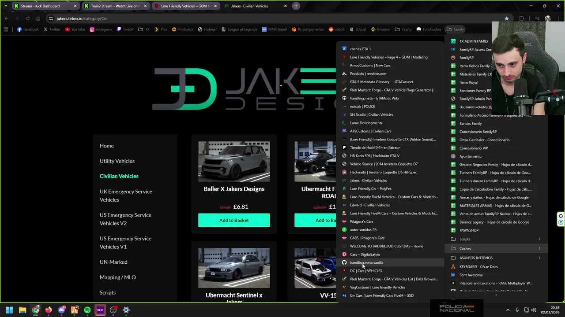565x317 pixels.
Task: View Ubermacht Sentinel vehicle thumbnail
Action: [234, 268]
